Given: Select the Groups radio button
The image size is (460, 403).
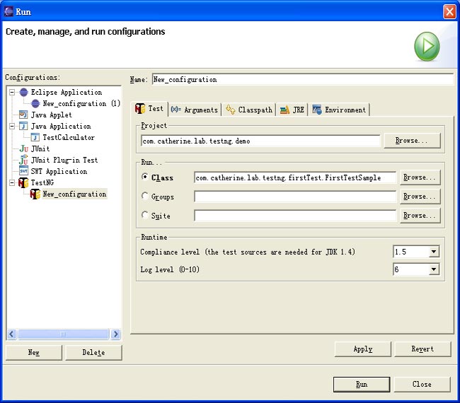Looking at the screenshot, I should 145,197.
